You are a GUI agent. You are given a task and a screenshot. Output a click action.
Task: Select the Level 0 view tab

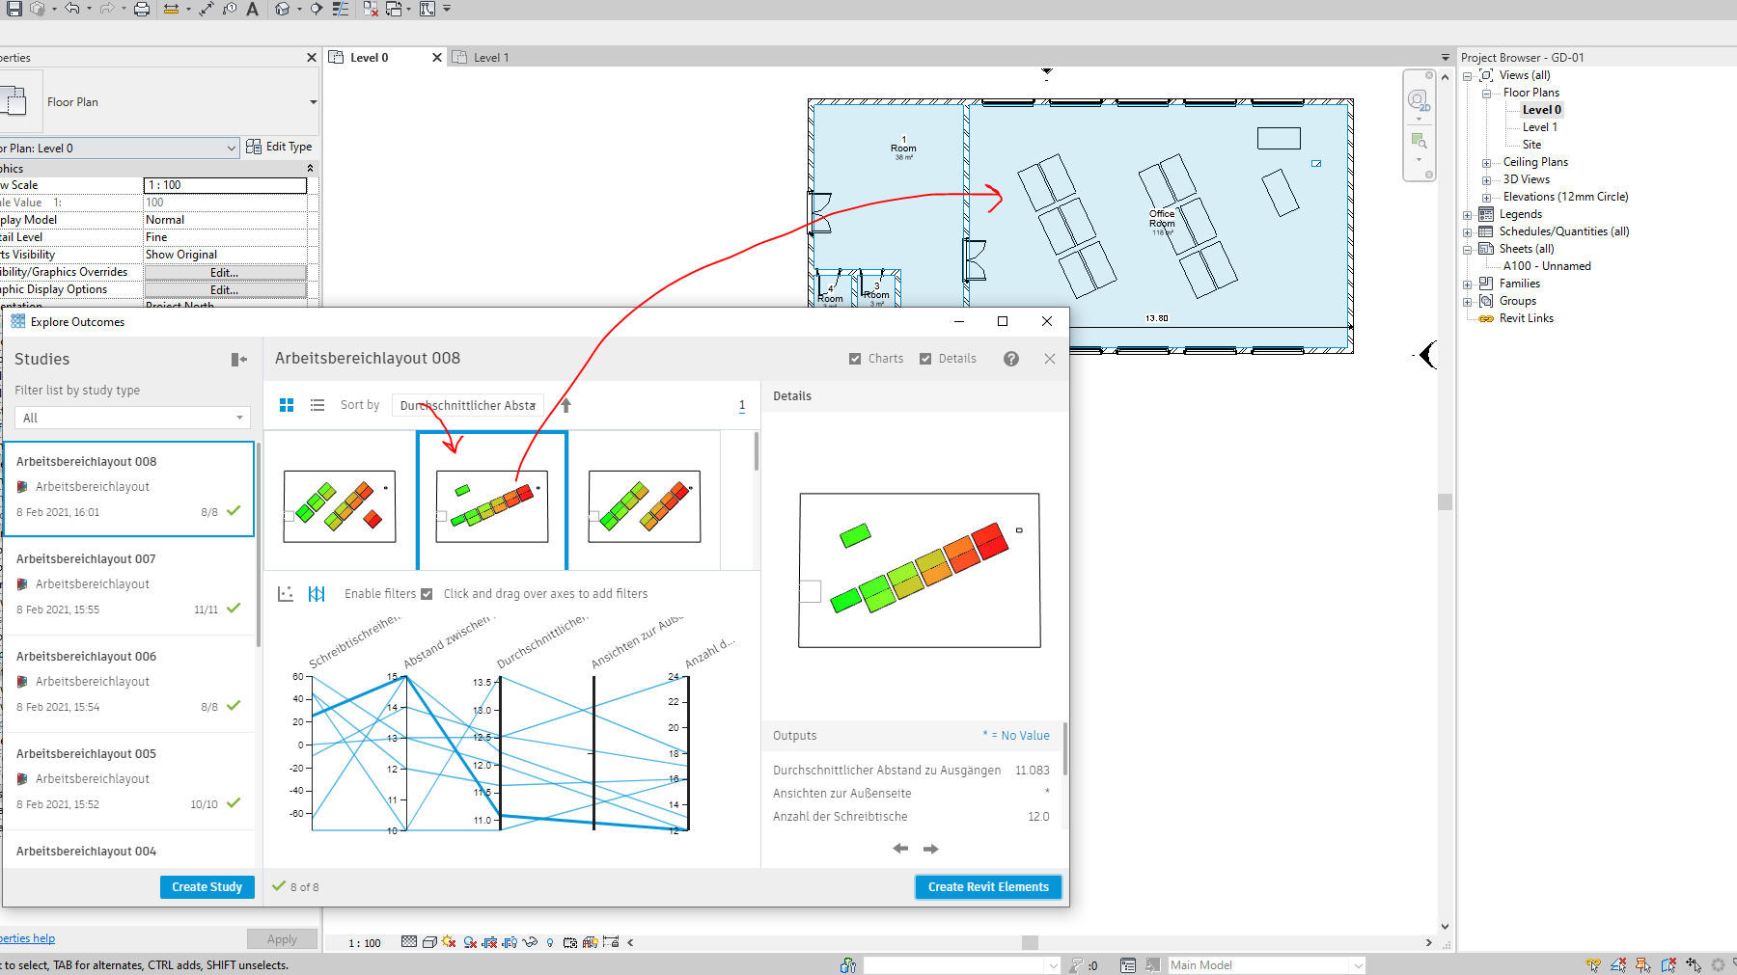[x=367, y=57]
